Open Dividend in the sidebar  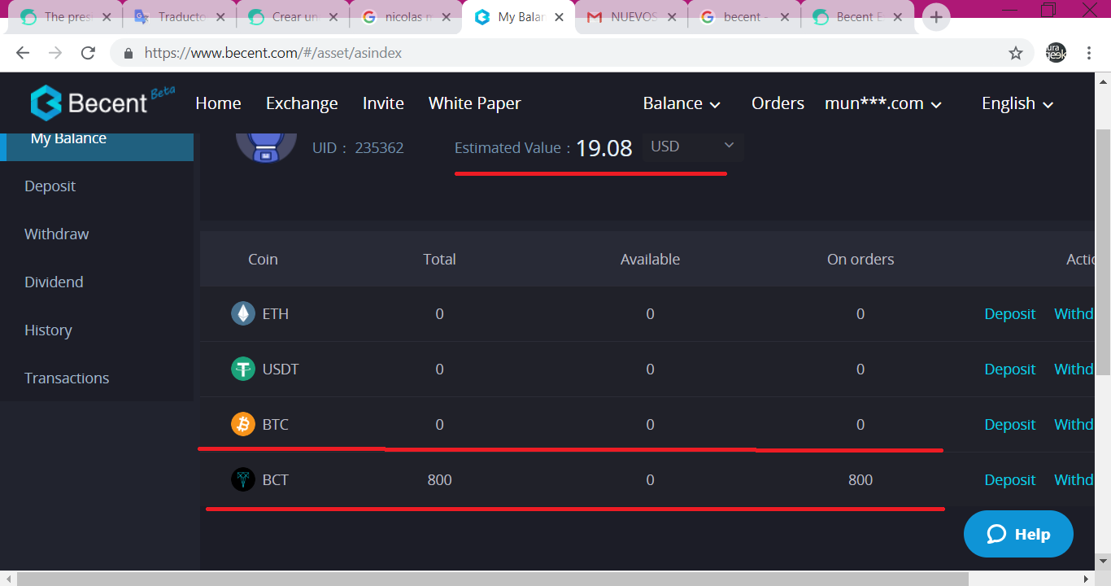pyautogui.click(x=54, y=282)
